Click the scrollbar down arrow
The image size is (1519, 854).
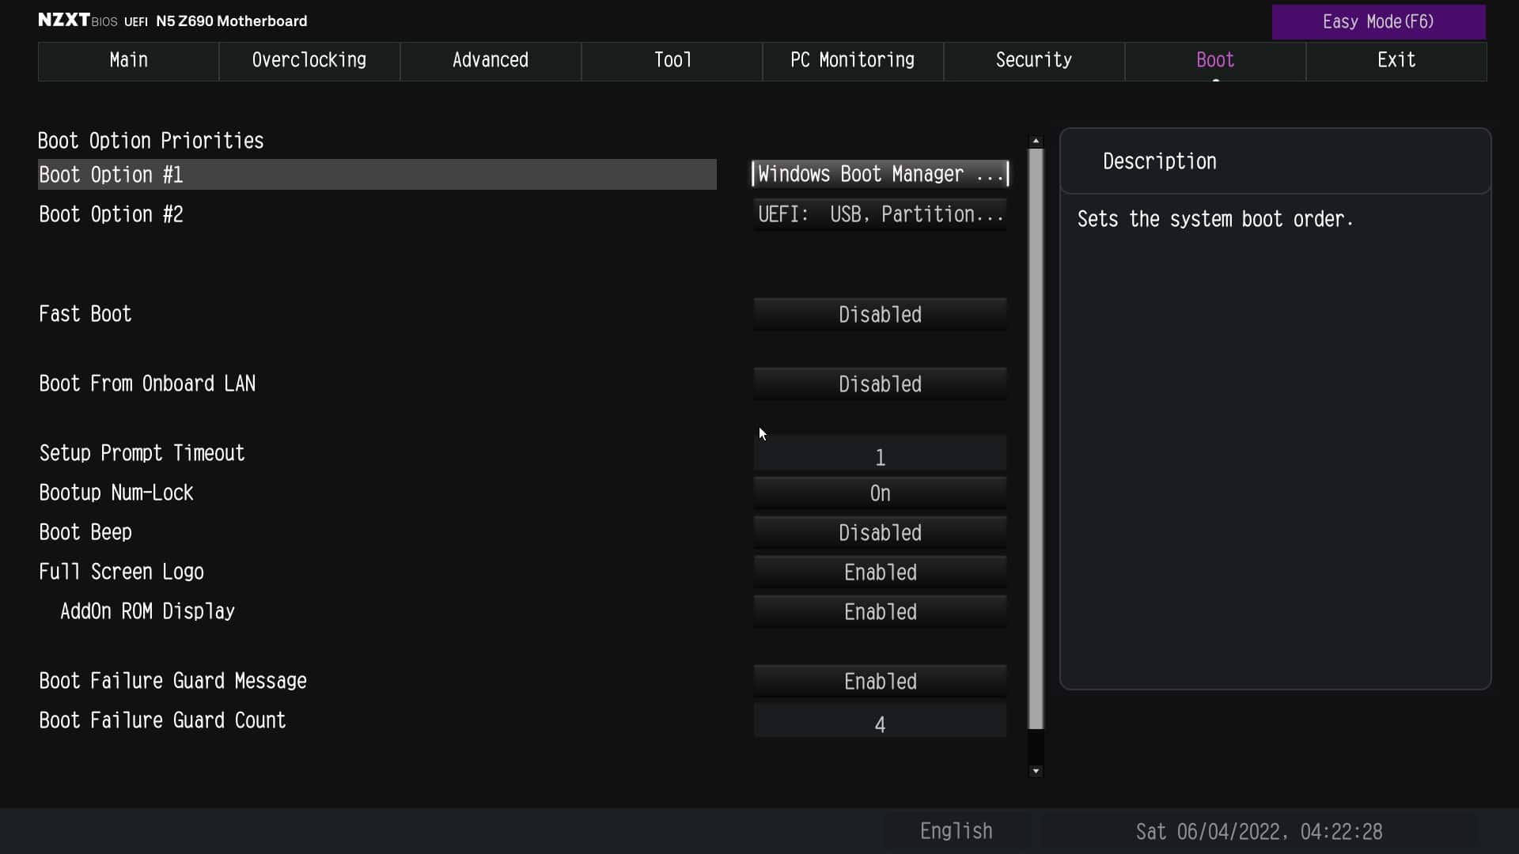[1036, 771]
